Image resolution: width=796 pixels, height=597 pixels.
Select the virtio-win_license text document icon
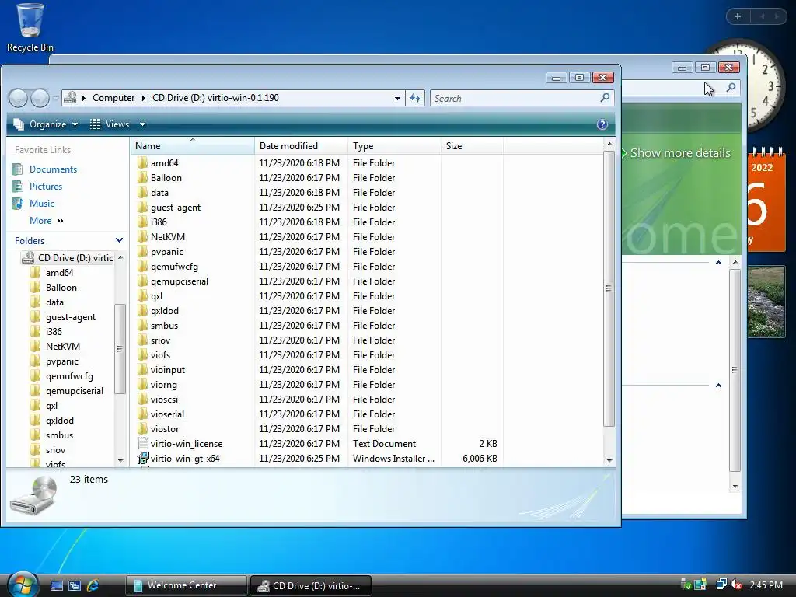tap(143, 443)
